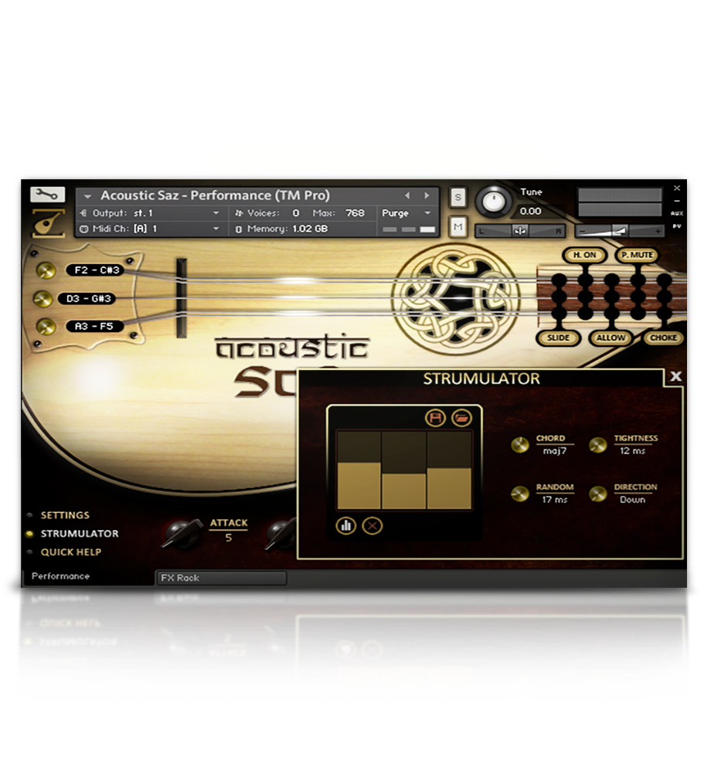The image size is (704, 774).
Task: Click the DIRECTION knob in Strumulator
Action: [597, 494]
